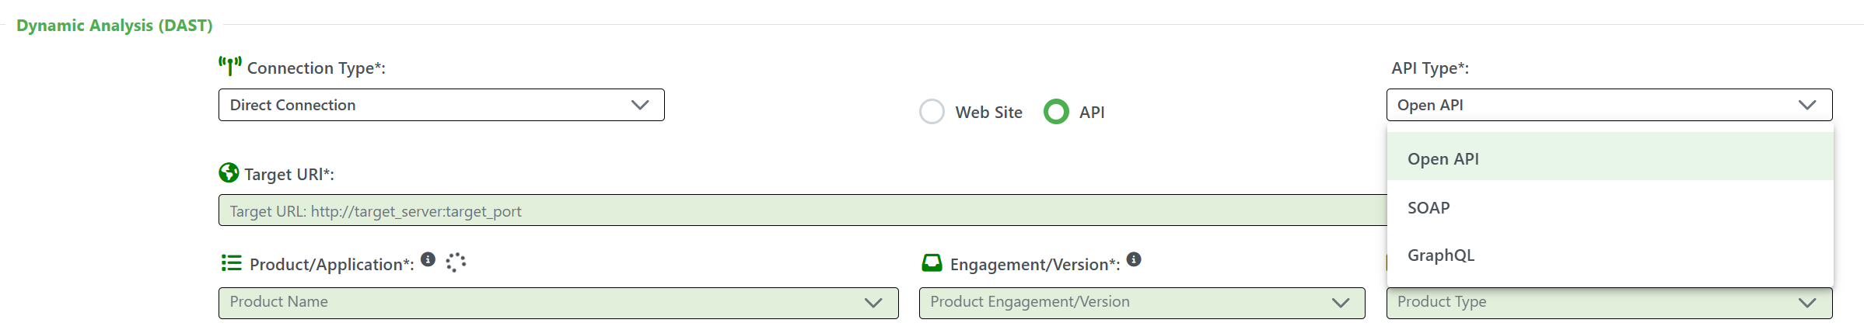The image size is (1864, 330).
Task: Click the Engagement/Version info icon
Action: [1134, 259]
